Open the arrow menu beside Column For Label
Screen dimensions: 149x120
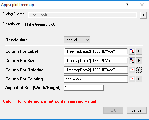coord(139,51)
